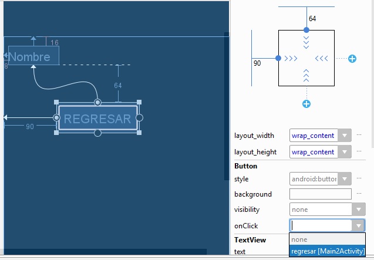Viewport: 374px width, 260px height.
Task: Select the Nombre text view in blueprint
Action: [33, 56]
